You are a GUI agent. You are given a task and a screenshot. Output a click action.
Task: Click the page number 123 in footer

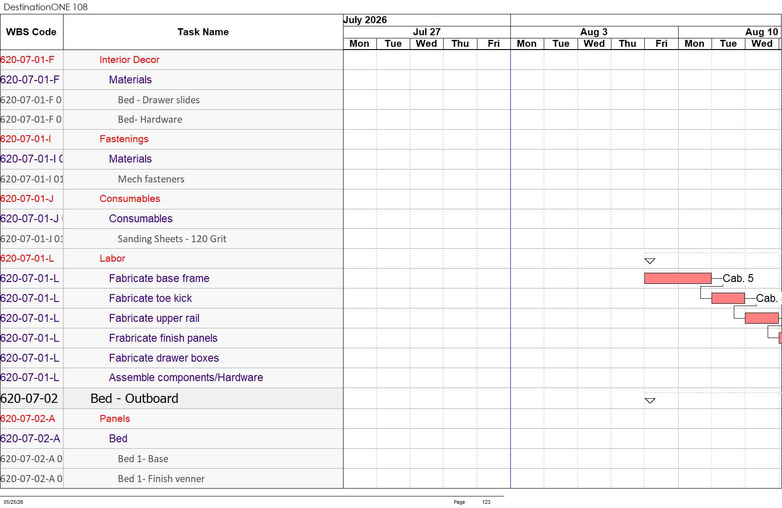(x=486, y=502)
